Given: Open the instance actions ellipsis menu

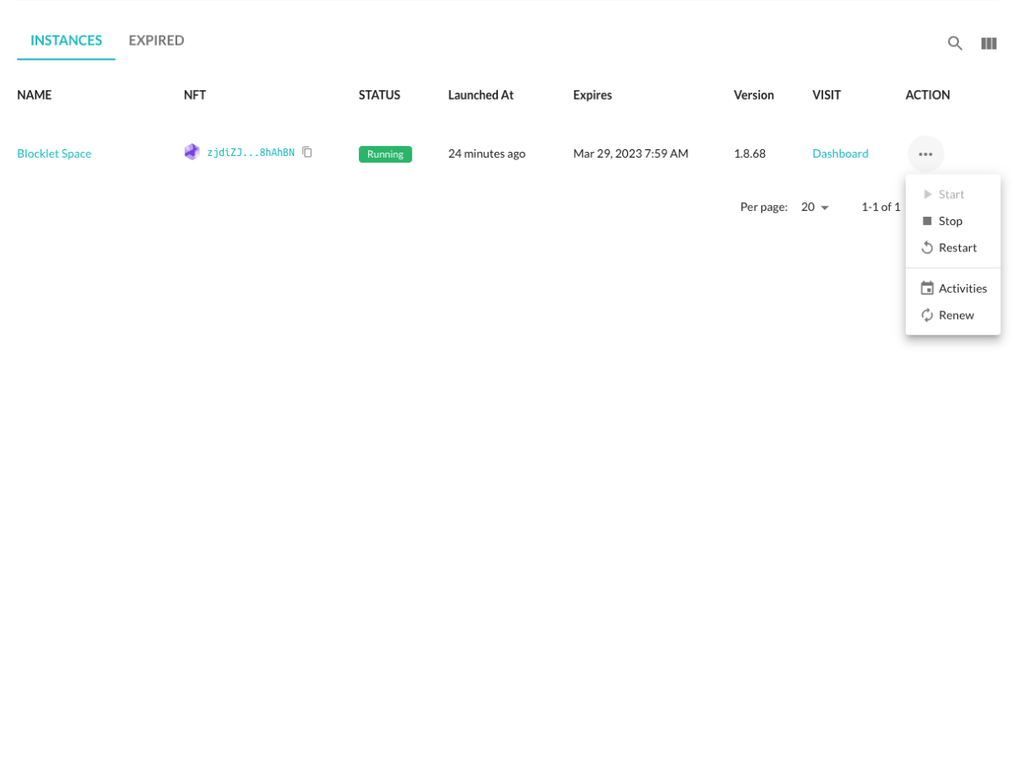Looking at the screenshot, I should tap(925, 153).
